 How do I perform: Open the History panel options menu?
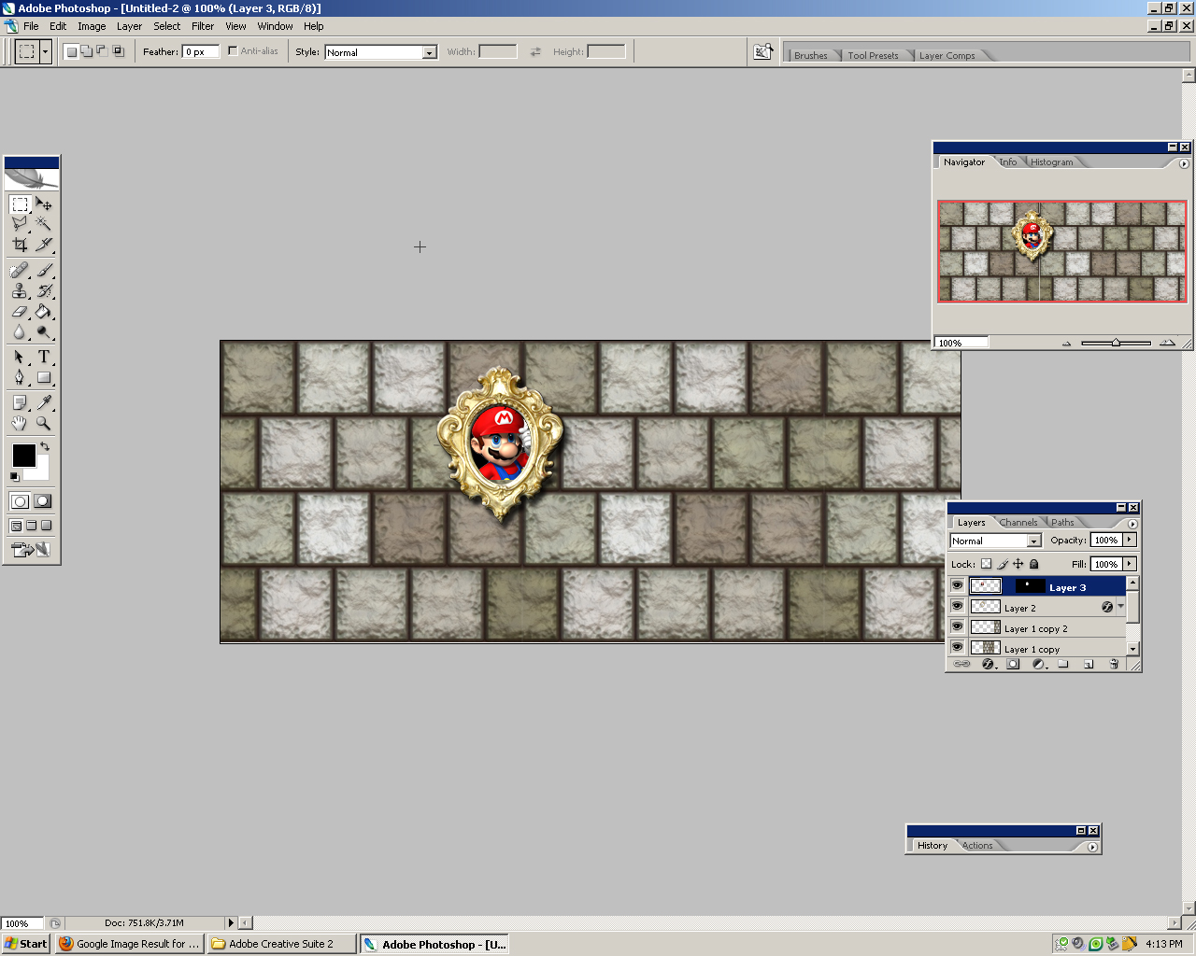tap(1092, 847)
